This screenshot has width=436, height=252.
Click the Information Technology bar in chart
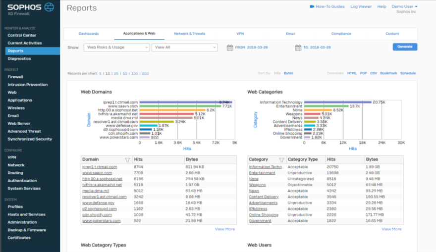pos(337,102)
